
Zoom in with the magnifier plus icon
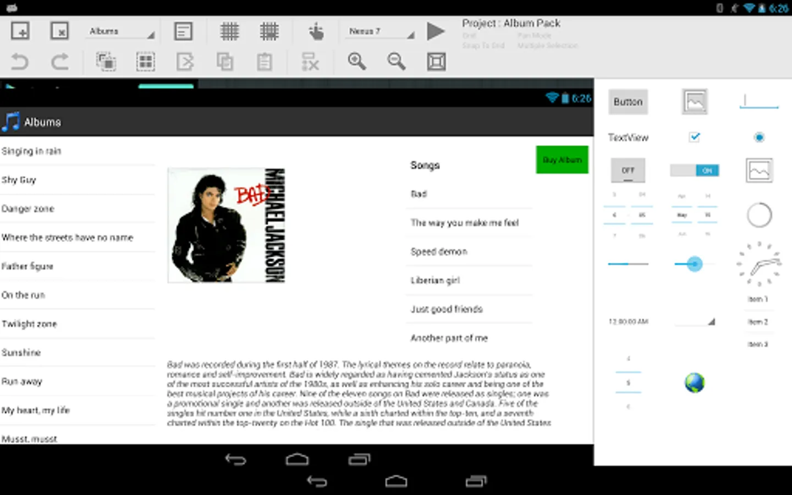[x=356, y=61]
